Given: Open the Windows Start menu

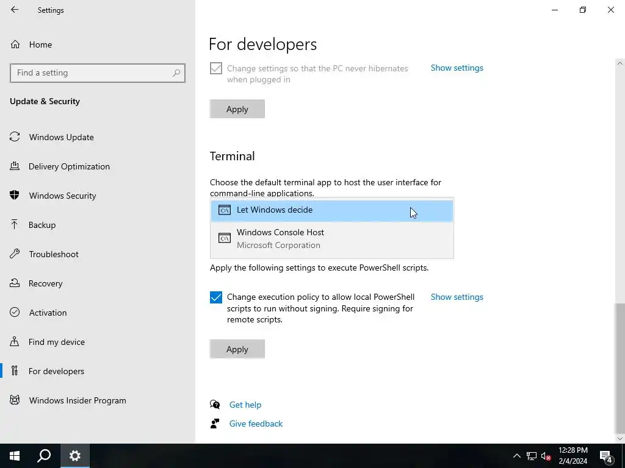Looking at the screenshot, I should click(x=15, y=456).
